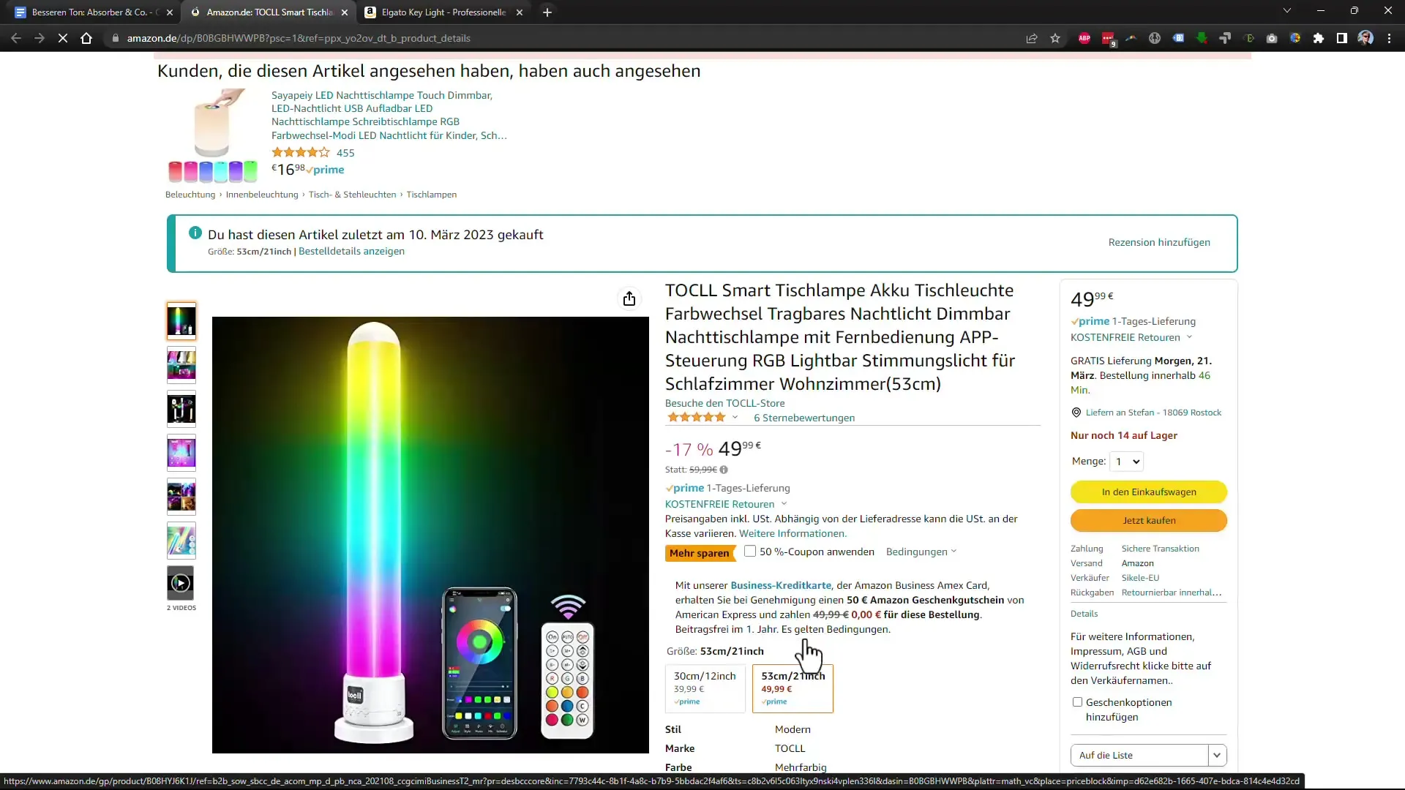The image size is (1405, 790).
Task: Open the Menge quantity dropdown
Action: pos(1126,462)
